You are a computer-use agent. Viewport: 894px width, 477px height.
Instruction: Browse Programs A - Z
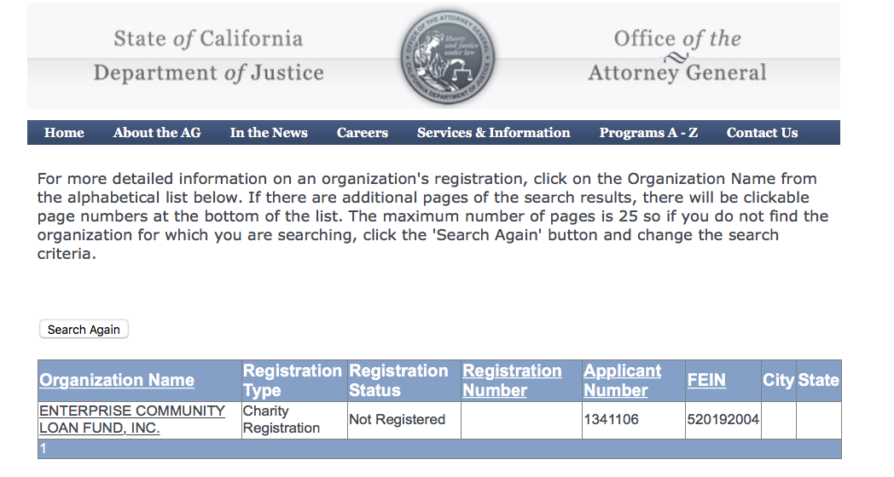(x=648, y=133)
